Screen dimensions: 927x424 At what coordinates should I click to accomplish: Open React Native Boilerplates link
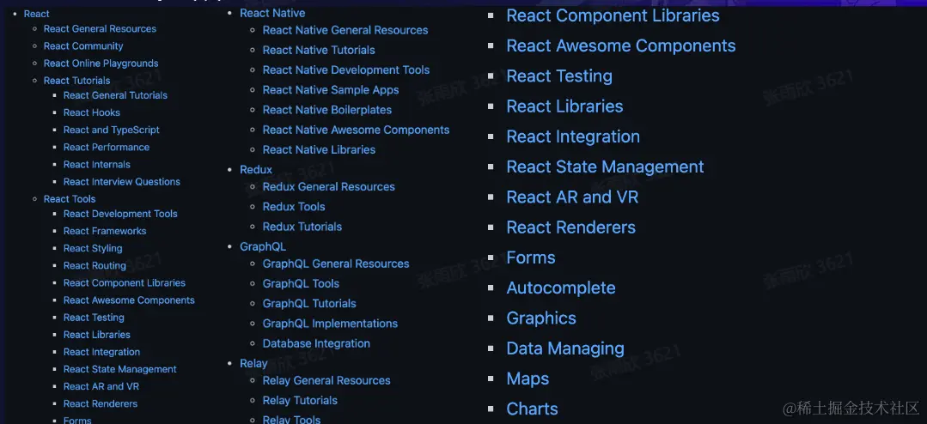tap(327, 110)
